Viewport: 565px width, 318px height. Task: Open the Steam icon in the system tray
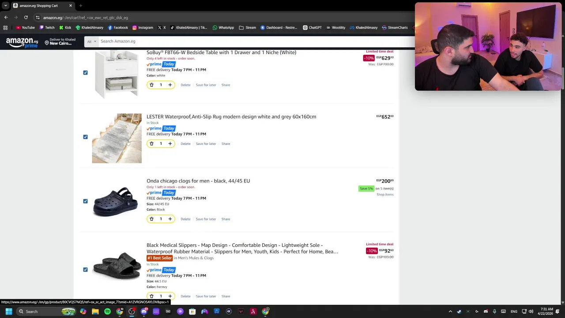click(x=459, y=311)
